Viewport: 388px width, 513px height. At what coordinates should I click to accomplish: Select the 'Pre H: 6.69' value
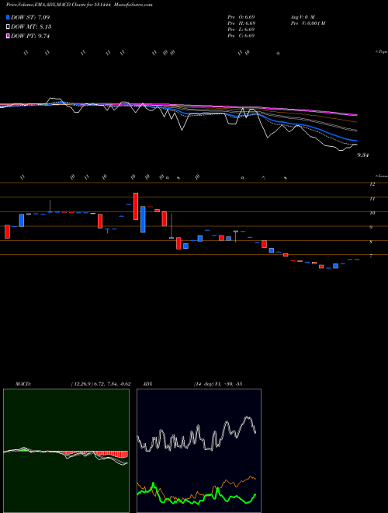pos(241,23)
